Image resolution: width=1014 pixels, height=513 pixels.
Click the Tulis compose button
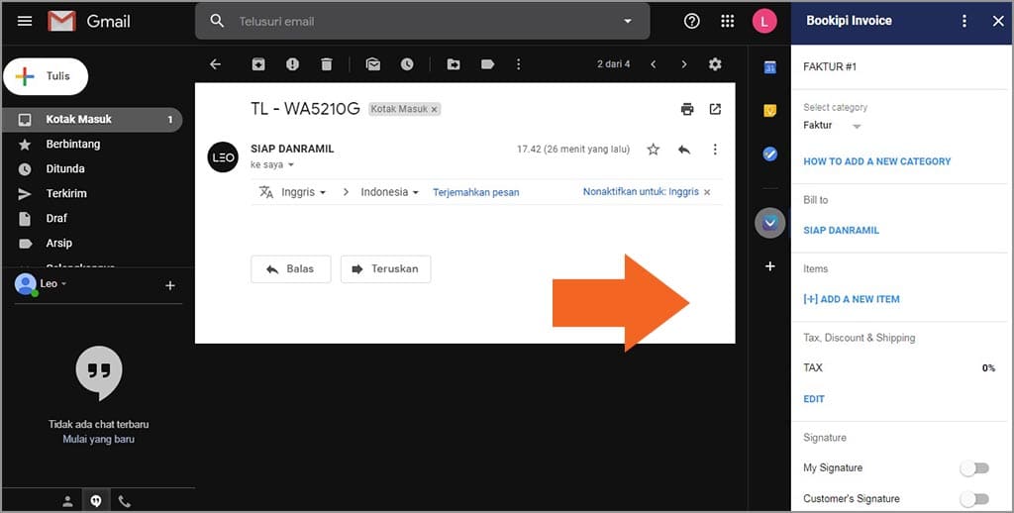tap(46, 76)
